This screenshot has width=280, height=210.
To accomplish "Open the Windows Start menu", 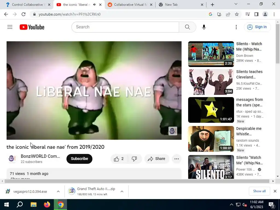I will pyautogui.click(x=7, y=205).
